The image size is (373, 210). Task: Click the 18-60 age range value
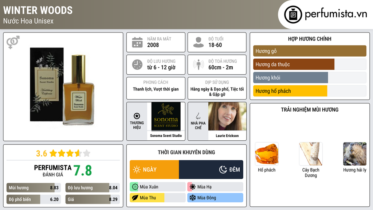(x=215, y=45)
